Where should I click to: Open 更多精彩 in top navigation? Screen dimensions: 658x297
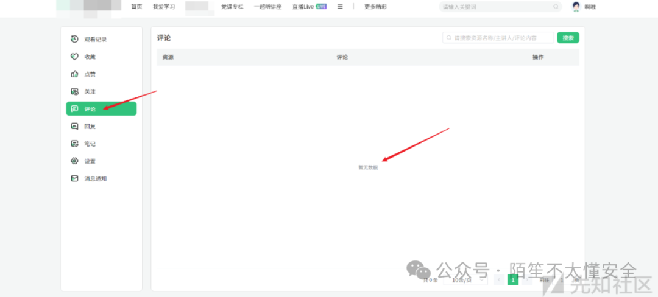pyautogui.click(x=375, y=7)
